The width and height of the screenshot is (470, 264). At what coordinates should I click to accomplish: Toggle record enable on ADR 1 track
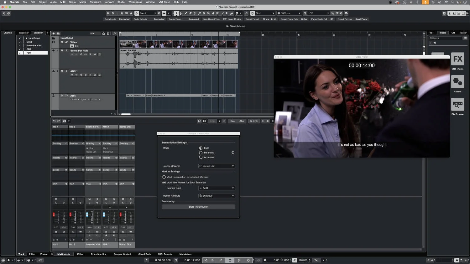tap(72, 75)
